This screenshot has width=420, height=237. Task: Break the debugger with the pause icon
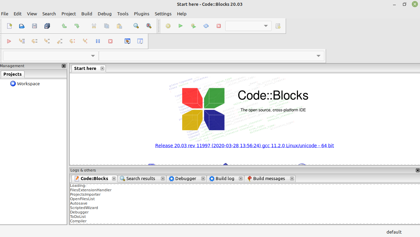pos(98,41)
